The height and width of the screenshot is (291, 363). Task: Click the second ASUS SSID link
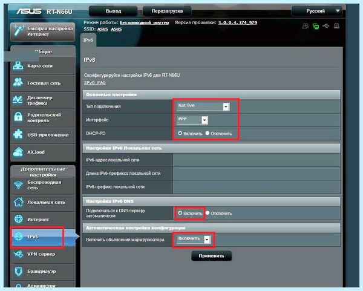pyautogui.click(x=116, y=29)
